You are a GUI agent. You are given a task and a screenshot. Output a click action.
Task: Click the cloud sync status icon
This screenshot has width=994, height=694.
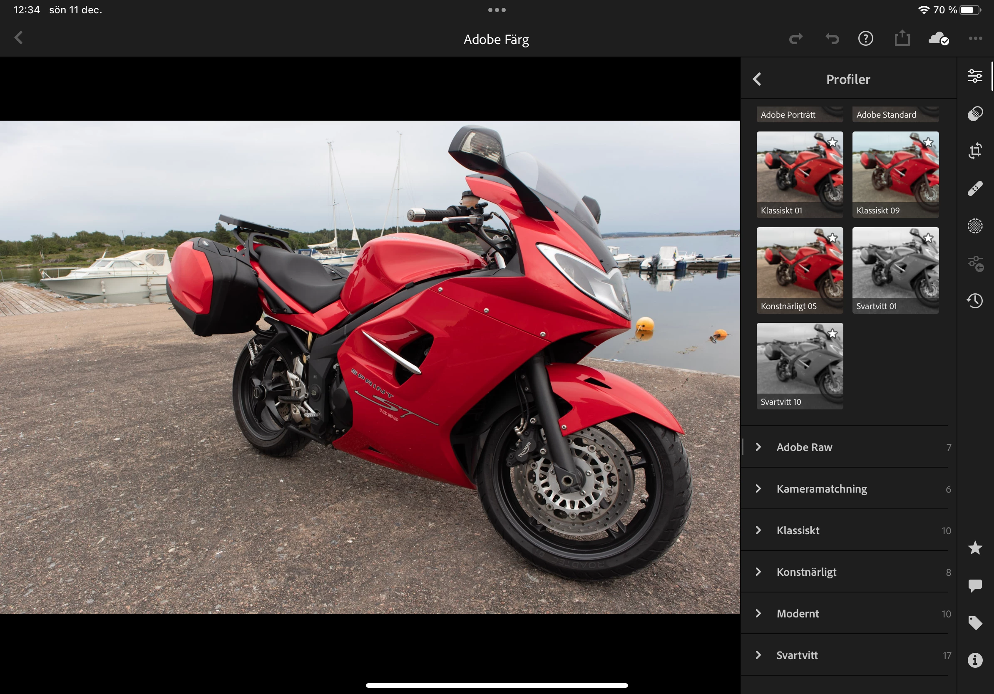tap(938, 39)
